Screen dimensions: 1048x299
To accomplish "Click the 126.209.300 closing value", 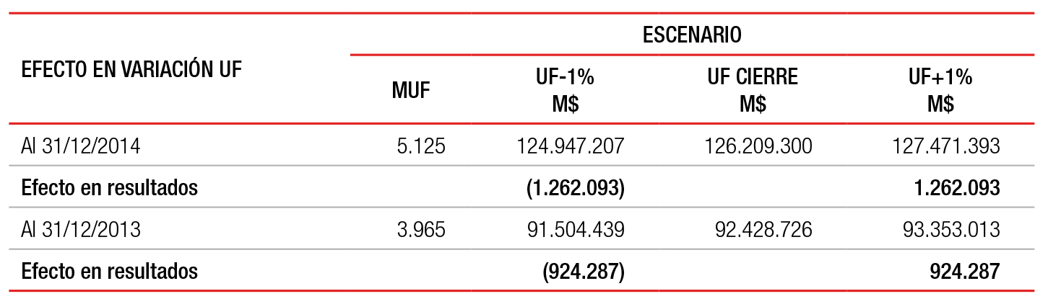I will click(758, 147).
